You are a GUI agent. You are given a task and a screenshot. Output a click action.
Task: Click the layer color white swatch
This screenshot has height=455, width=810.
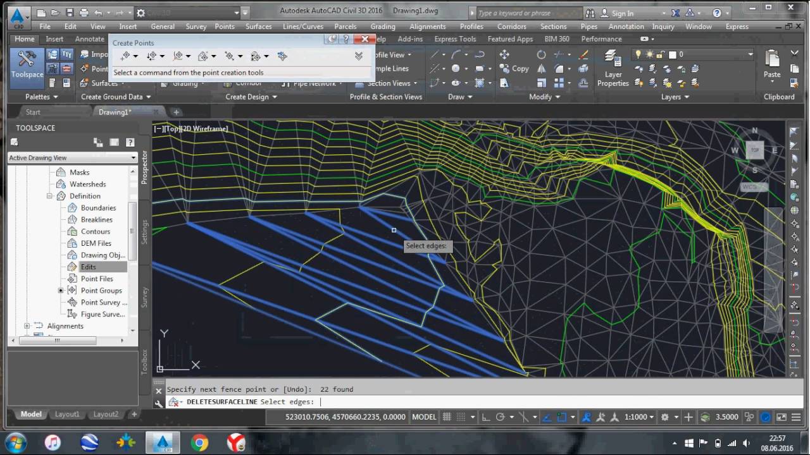[x=673, y=54]
